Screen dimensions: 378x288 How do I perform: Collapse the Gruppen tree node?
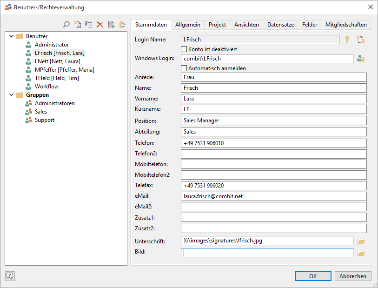coord(11,95)
